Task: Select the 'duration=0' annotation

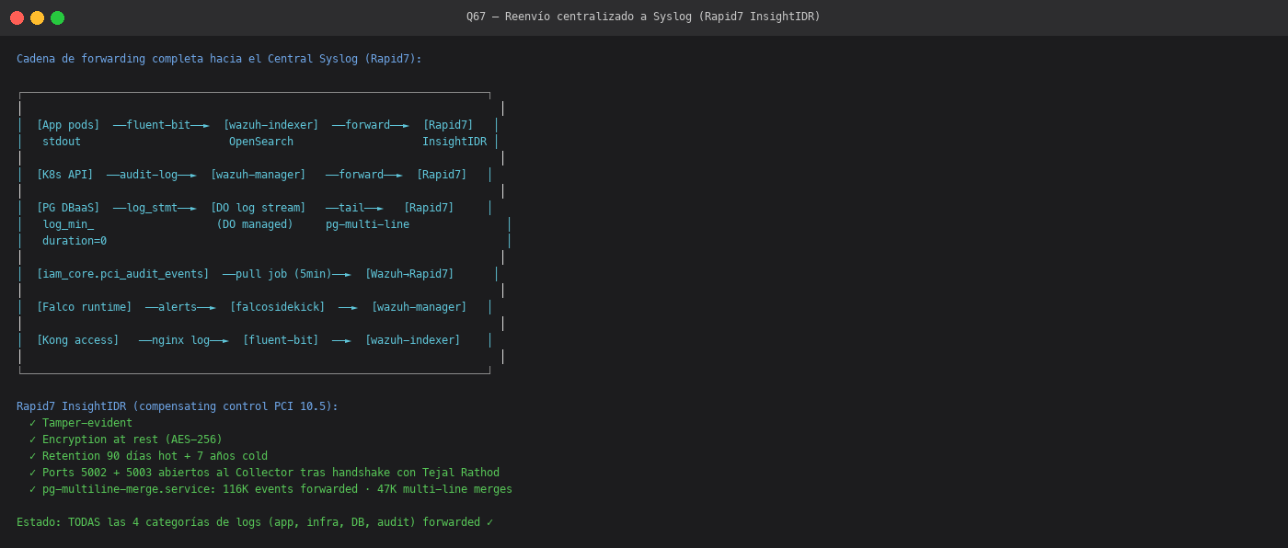Action: [x=75, y=241]
